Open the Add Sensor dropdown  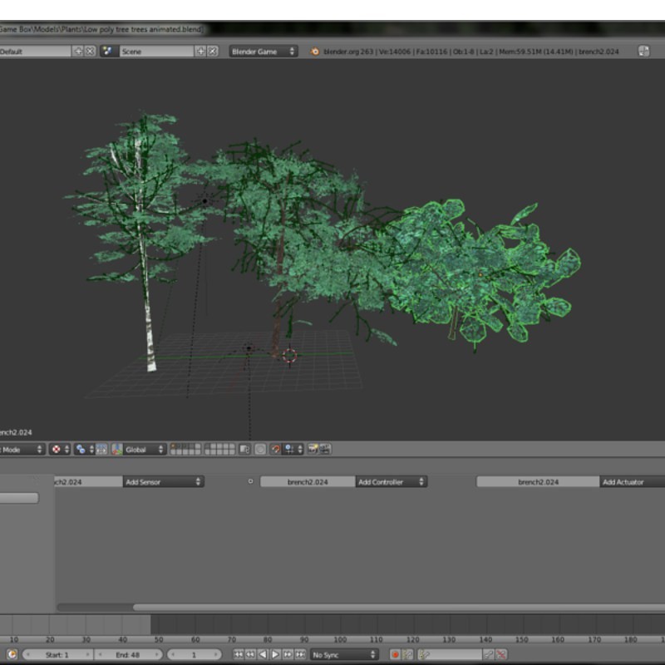tap(162, 480)
